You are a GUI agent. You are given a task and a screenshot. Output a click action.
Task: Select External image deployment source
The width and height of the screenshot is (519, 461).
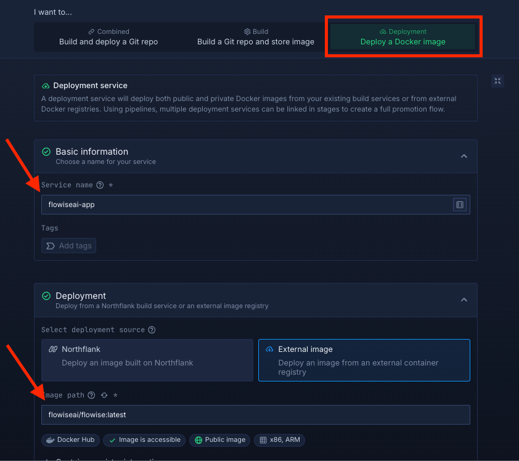pyautogui.click(x=364, y=360)
